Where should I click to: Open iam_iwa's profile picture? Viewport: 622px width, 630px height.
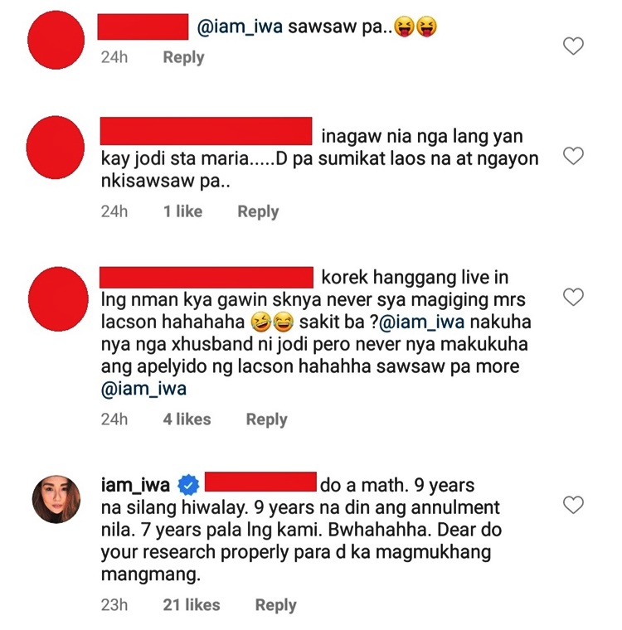point(56,499)
